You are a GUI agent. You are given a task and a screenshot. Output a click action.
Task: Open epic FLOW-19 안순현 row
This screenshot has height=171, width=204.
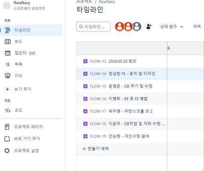[x=122, y=136]
